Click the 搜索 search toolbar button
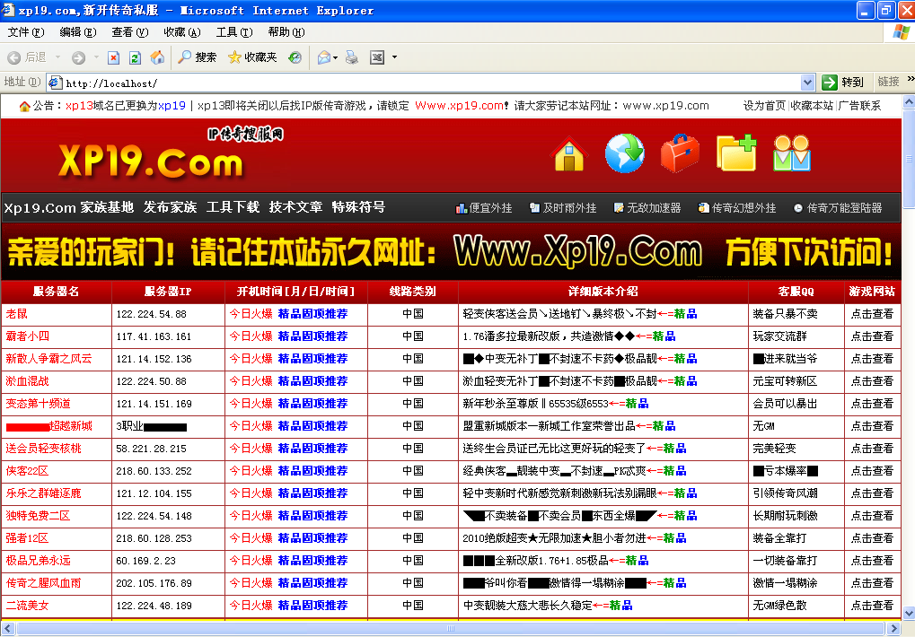Screen dimensions: 915x637 [x=197, y=57]
